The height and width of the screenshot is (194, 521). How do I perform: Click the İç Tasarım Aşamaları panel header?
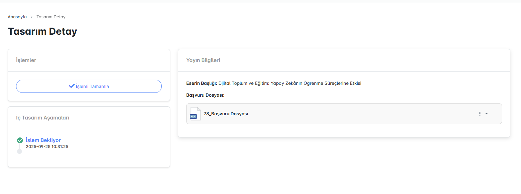pos(43,118)
